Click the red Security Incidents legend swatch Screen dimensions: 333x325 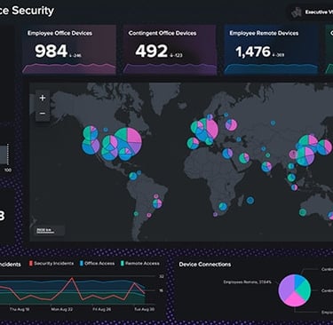tap(31, 263)
